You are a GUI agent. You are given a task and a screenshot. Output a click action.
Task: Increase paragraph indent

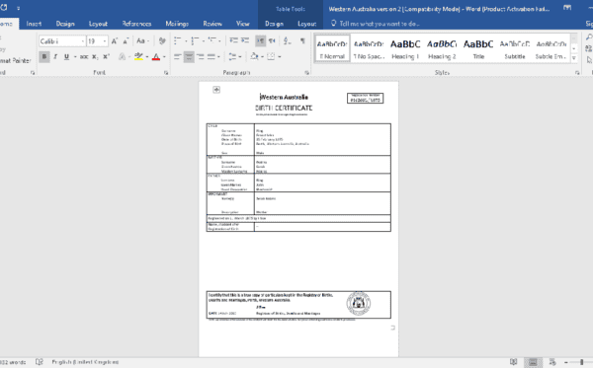click(x=245, y=40)
